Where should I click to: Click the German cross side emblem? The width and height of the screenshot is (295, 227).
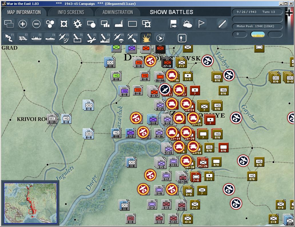coord(289,13)
